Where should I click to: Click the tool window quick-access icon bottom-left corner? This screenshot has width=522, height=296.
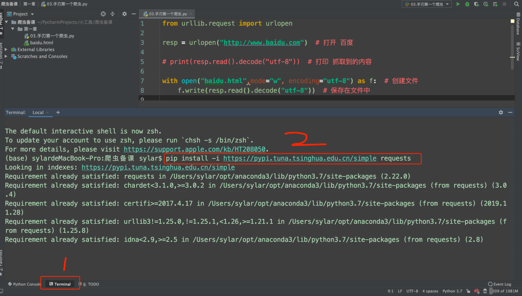pyautogui.click(x=2, y=291)
